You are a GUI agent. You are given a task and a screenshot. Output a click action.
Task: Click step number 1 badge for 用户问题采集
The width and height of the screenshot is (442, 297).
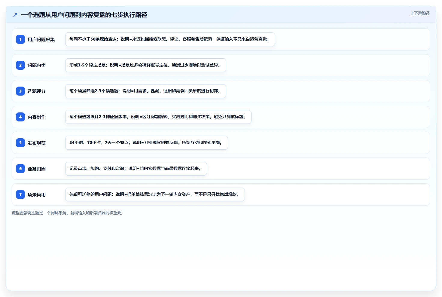tap(20, 39)
